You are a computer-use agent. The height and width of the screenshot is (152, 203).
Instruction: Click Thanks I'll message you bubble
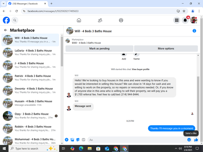(x=171, y=128)
